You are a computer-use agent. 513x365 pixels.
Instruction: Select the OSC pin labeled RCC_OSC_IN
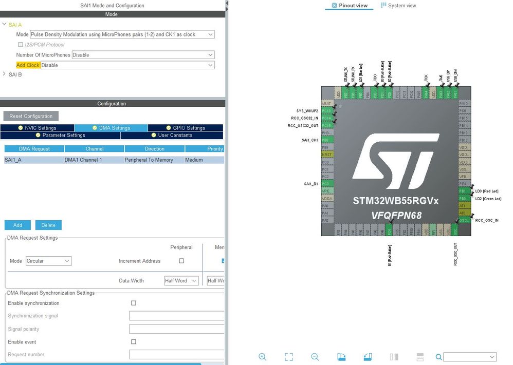[x=465, y=221]
